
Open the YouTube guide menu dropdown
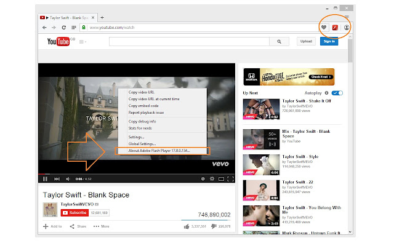pyautogui.click(x=83, y=42)
